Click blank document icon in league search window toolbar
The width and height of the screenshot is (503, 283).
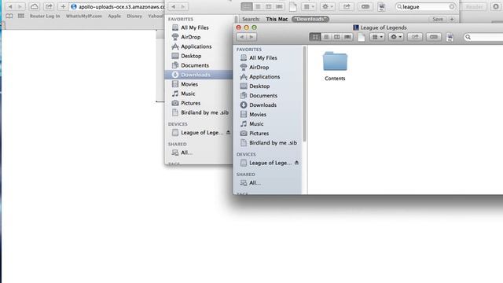[293, 7]
